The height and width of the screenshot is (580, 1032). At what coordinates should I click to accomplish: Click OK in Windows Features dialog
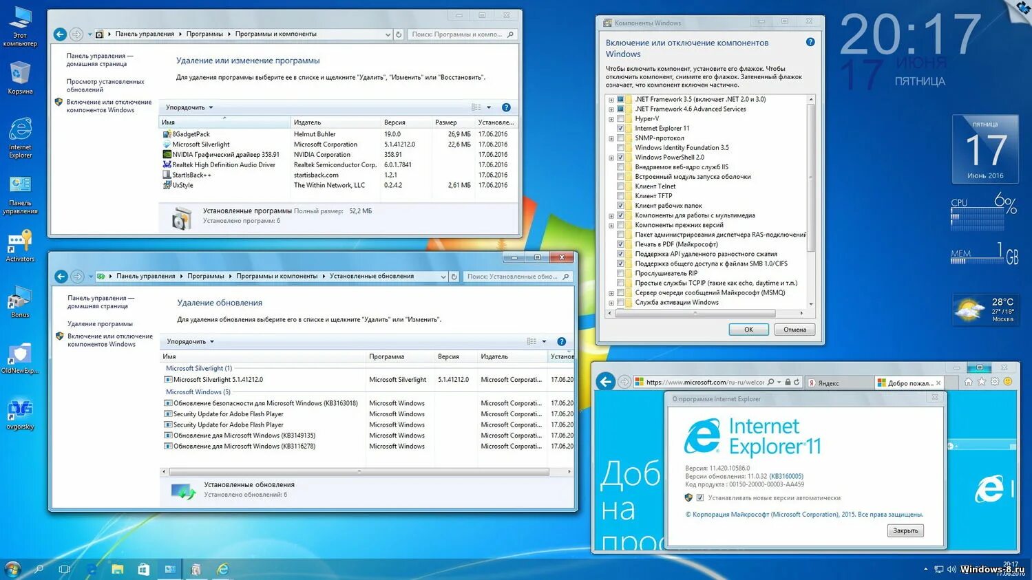click(x=748, y=330)
